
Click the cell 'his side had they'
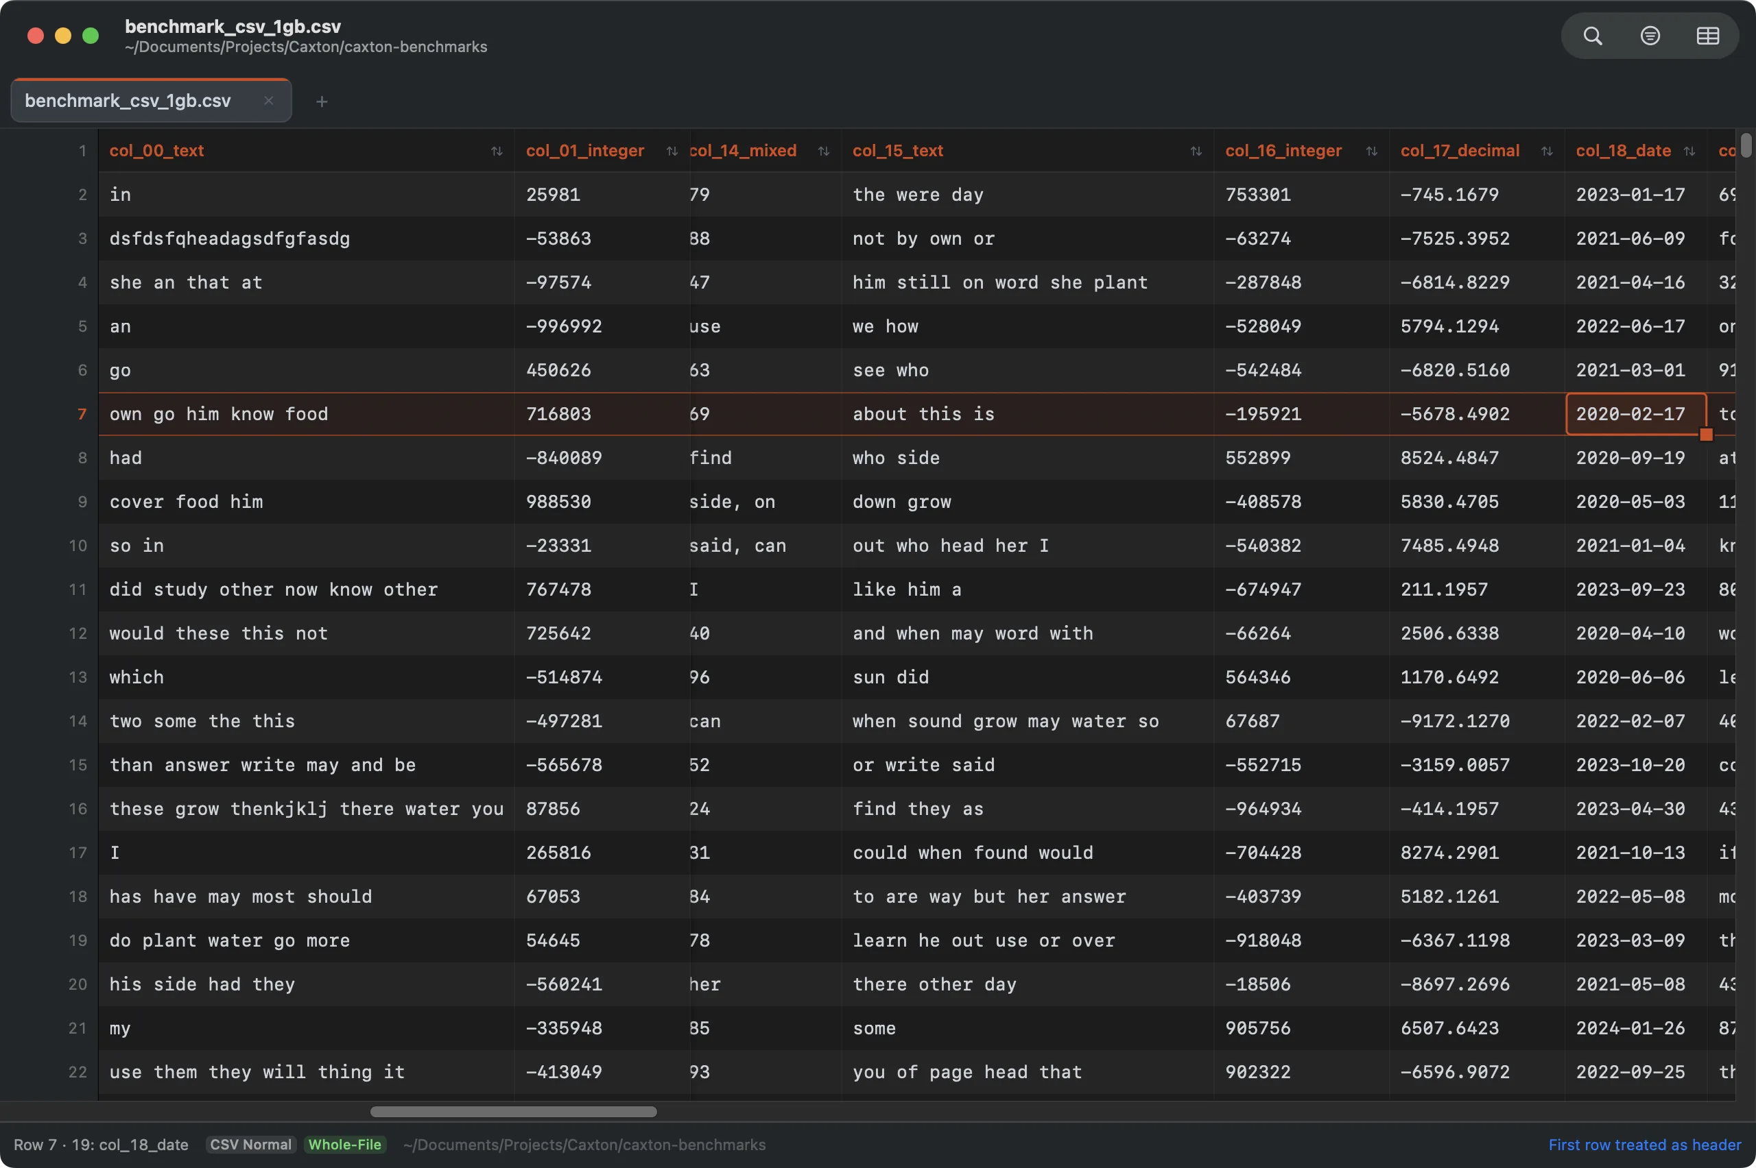[307, 984]
